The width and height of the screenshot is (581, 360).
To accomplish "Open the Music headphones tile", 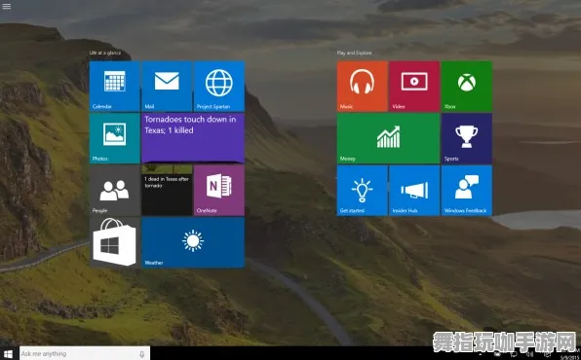I will coord(362,87).
